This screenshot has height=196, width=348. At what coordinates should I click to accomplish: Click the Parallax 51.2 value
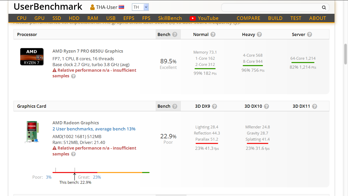(207, 139)
